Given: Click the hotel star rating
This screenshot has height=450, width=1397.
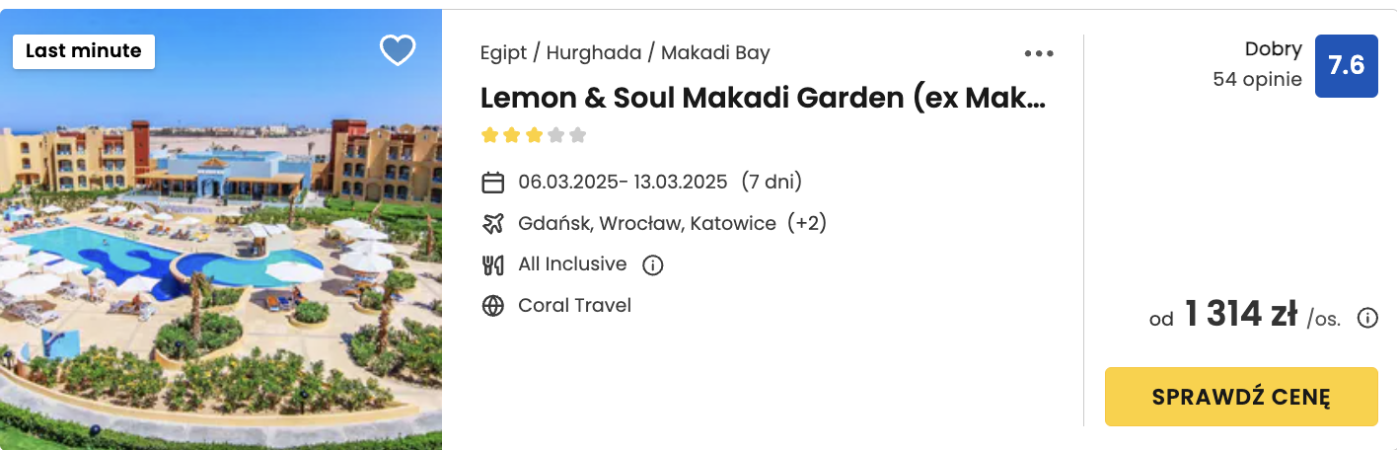Looking at the screenshot, I should point(534,135).
